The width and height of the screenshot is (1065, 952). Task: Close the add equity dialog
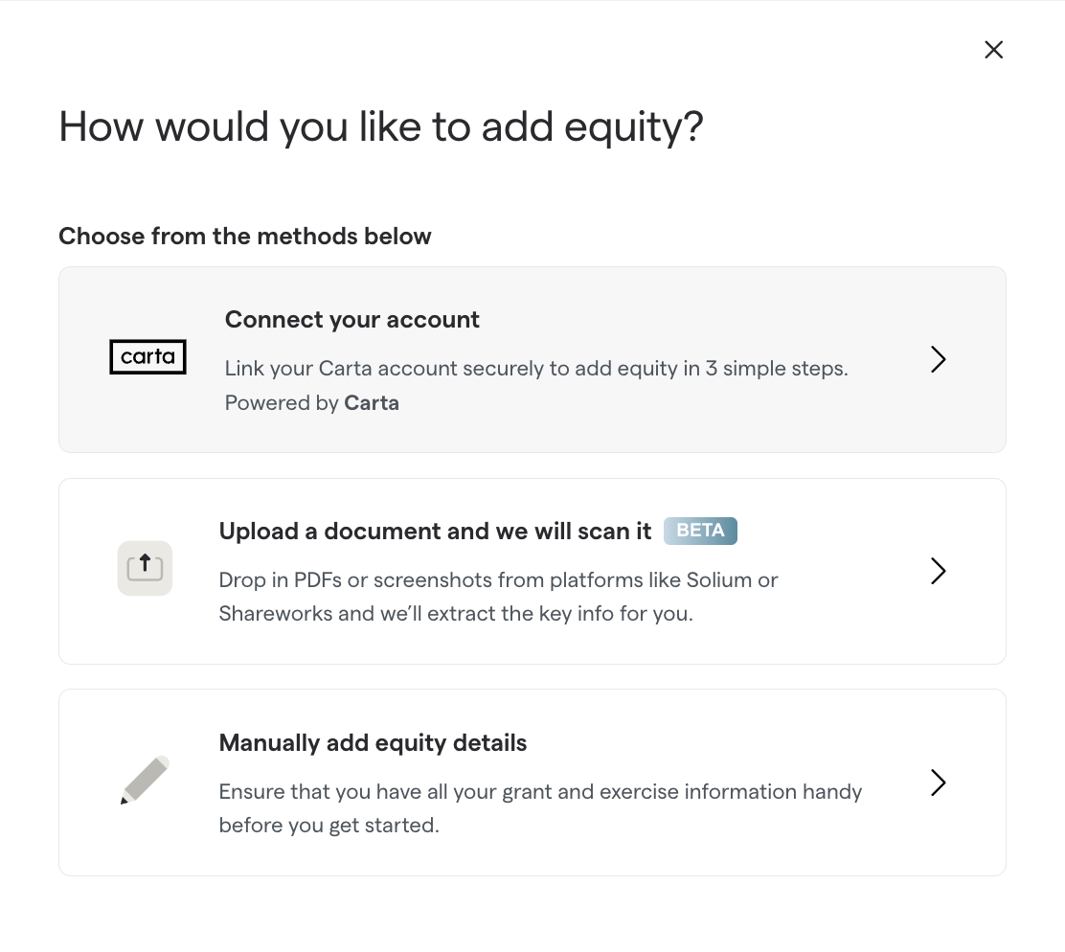point(993,50)
